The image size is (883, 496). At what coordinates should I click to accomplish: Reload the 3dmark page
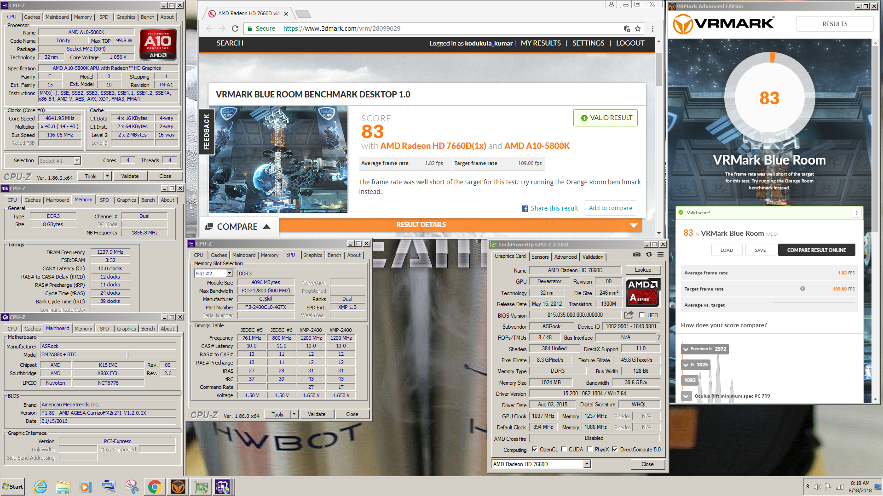[x=235, y=29]
